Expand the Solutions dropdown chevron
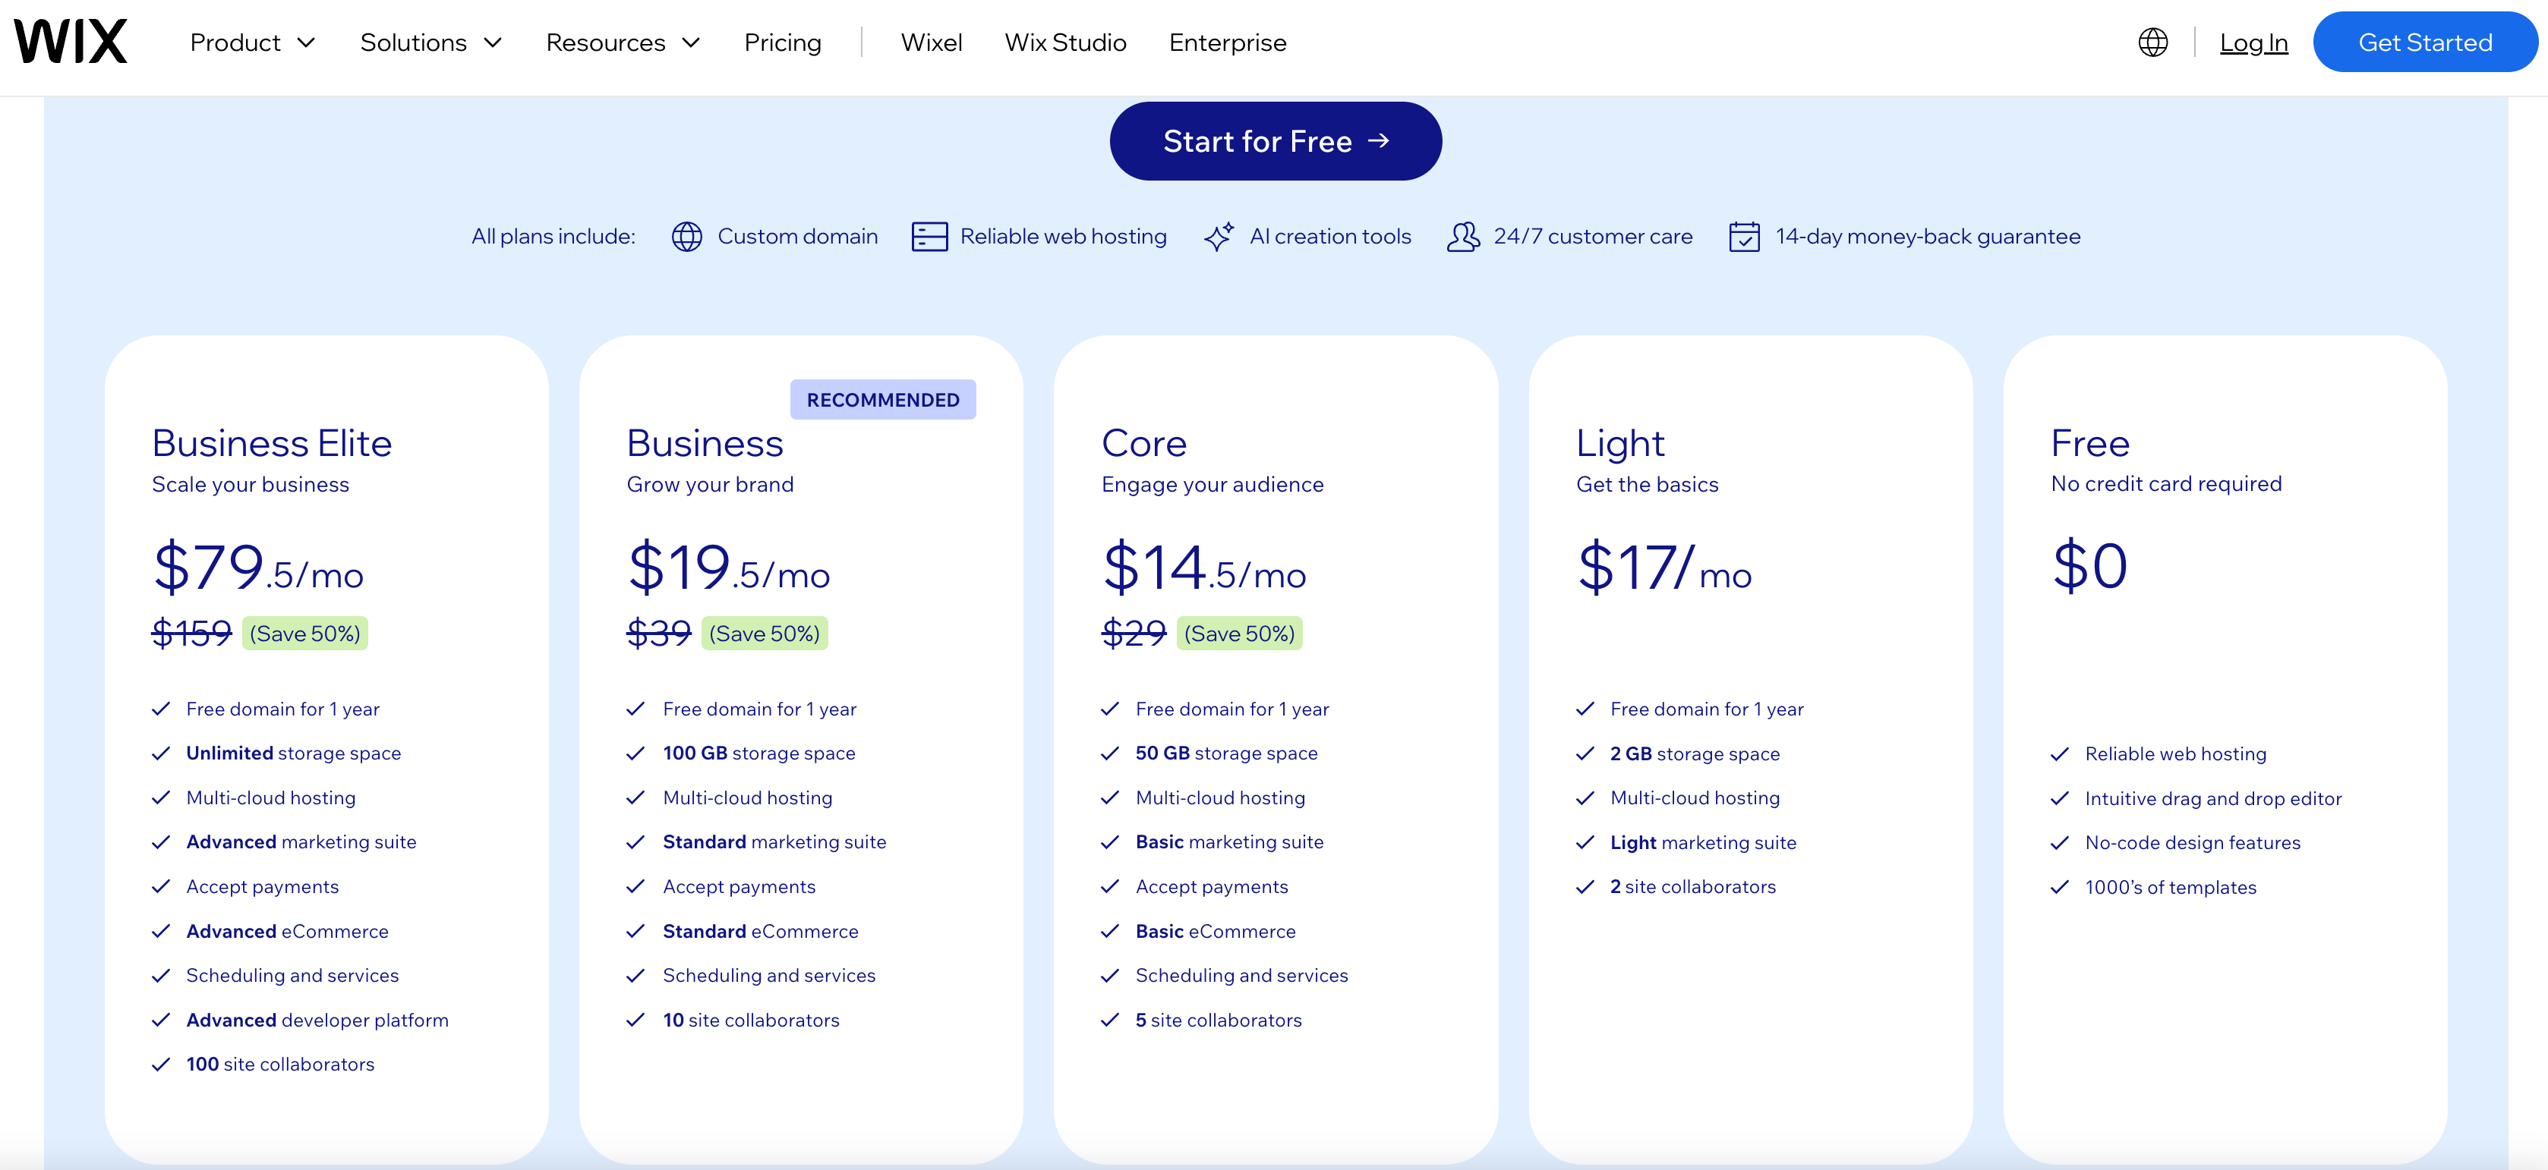 (493, 43)
